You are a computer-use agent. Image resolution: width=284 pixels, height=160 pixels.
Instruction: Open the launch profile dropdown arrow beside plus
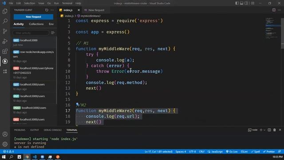[264, 130]
